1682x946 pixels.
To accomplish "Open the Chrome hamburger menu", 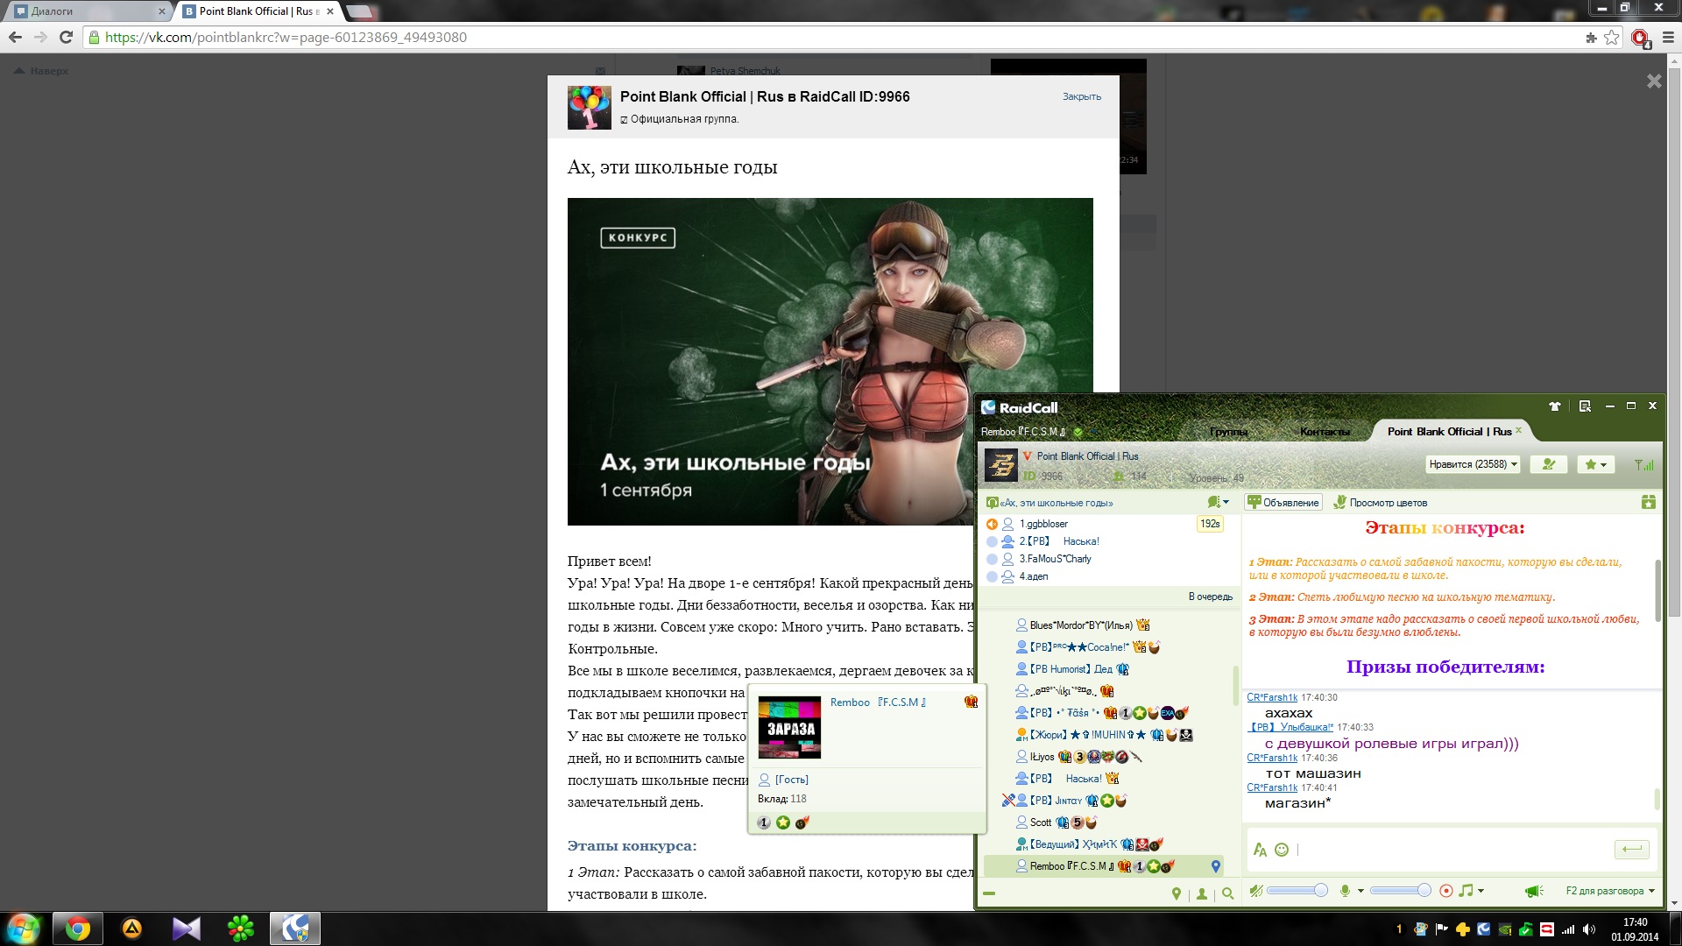I will pyautogui.click(x=1668, y=38).
